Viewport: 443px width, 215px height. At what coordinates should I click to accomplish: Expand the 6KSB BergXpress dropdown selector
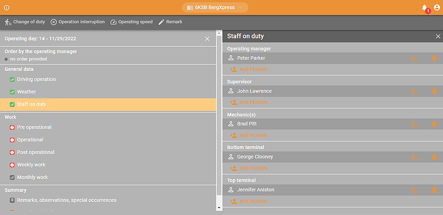215,7
